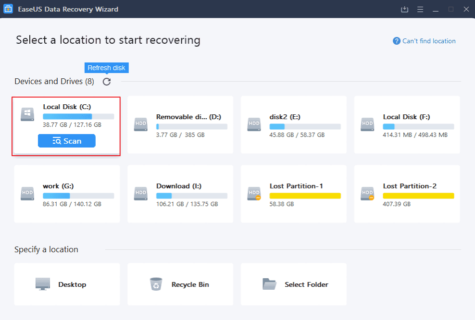Open the update download icon in title bar

pyautogui.click(x=405, y=9)
